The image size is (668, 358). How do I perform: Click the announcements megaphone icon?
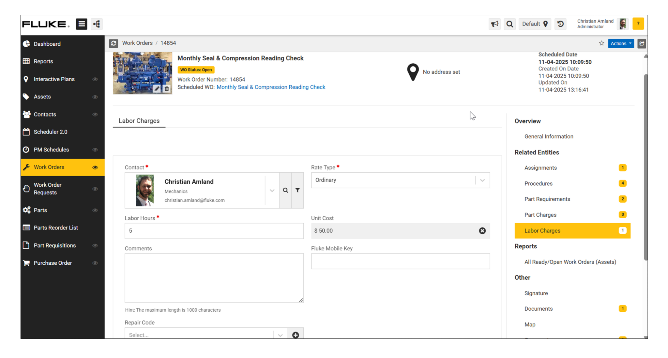[494, 24]
